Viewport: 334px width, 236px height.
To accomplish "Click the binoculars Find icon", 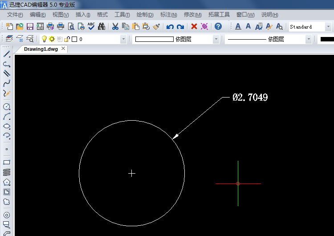I will click(102, 27).
